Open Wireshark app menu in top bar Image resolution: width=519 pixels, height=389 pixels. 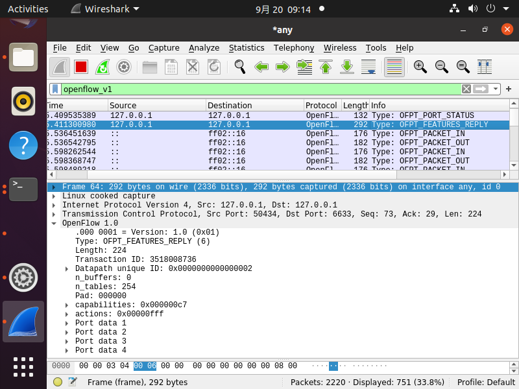pyautogui.click(x=105, y=9)
